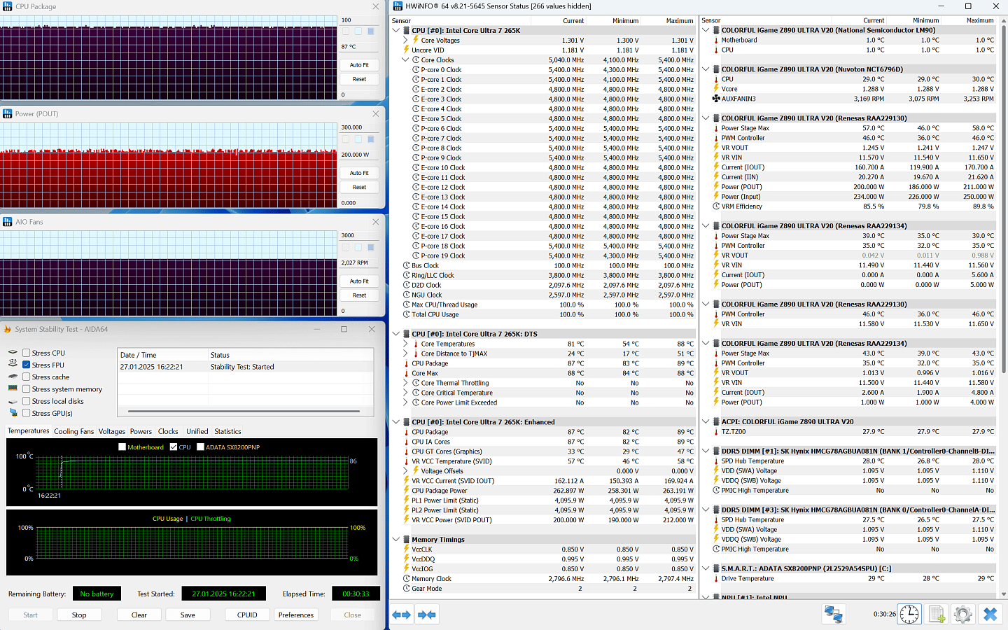Tick the Stress local disks checkbox
Image resolution: width=1008 pixels, height=630 pixels.
pos(26,401)
